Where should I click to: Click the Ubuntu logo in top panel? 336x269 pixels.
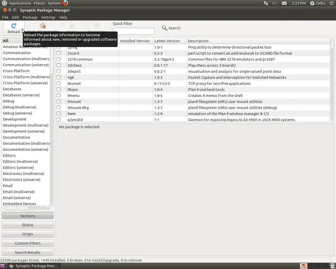[4, 3]
